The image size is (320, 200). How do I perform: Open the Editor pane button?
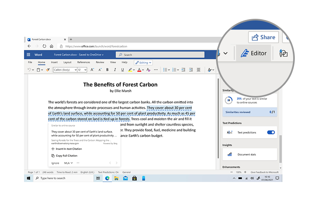[x=254, y=53]
